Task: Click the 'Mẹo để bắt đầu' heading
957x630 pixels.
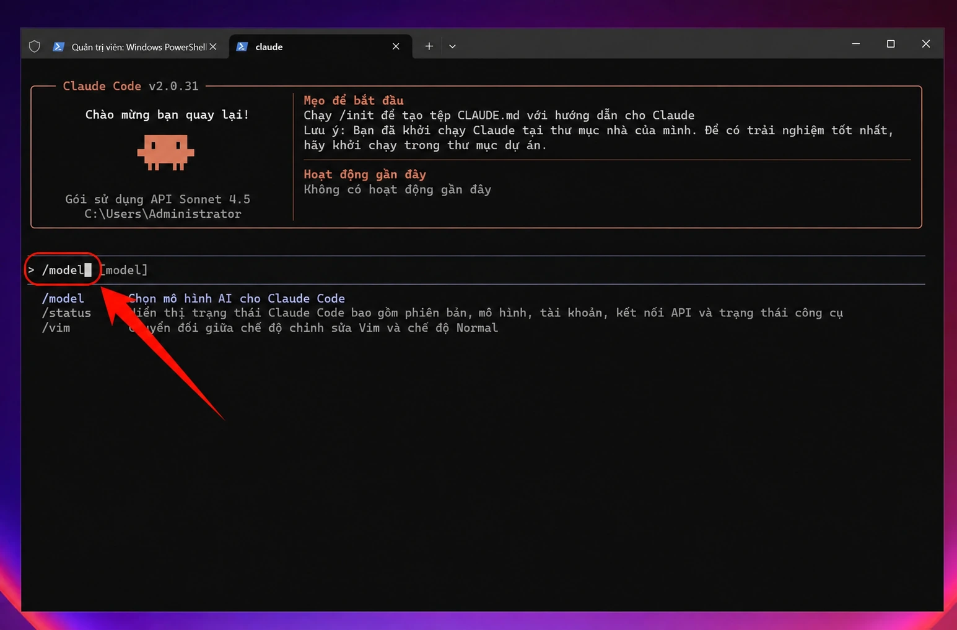Action: (x=354, y=100)
